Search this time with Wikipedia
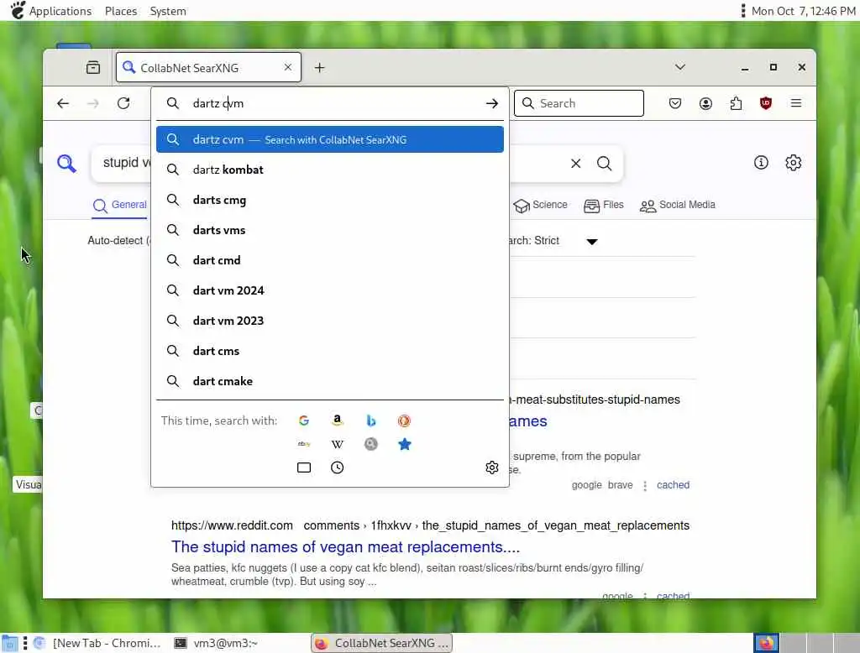This screenshot has height=653, width=860. coord(338,444)
